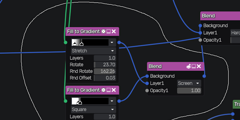Close the center Blend node
This screenshot has height=120, width=240.
pos(199,66)
